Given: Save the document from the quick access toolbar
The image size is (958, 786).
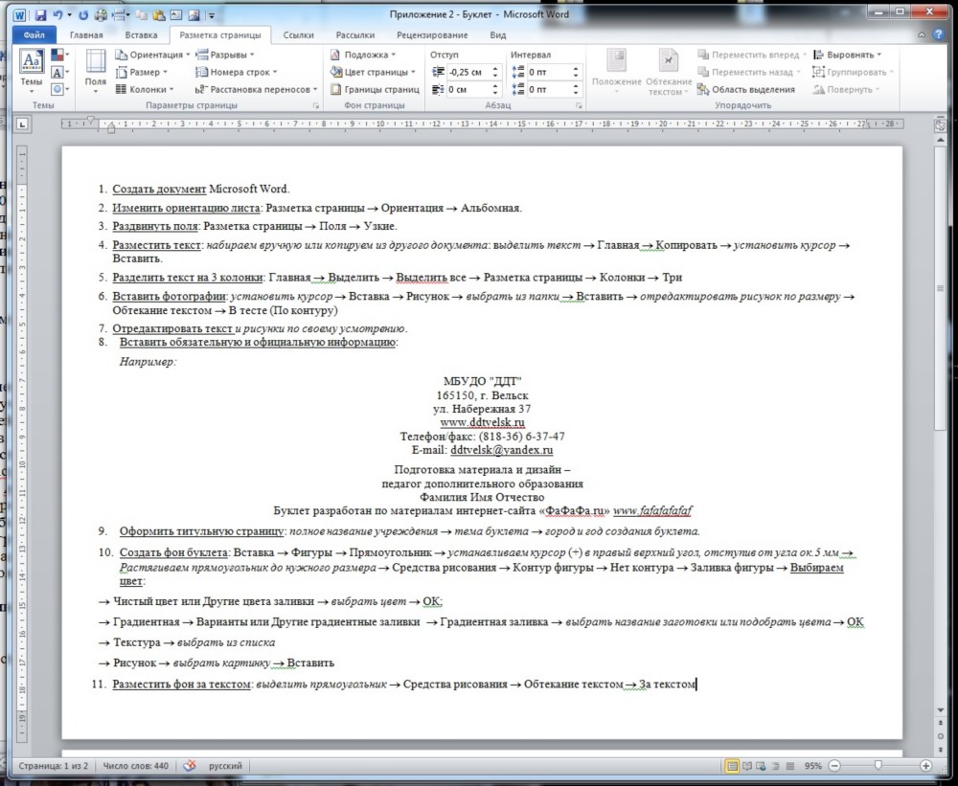Looking at the screenshot, I should pos(41,15).
